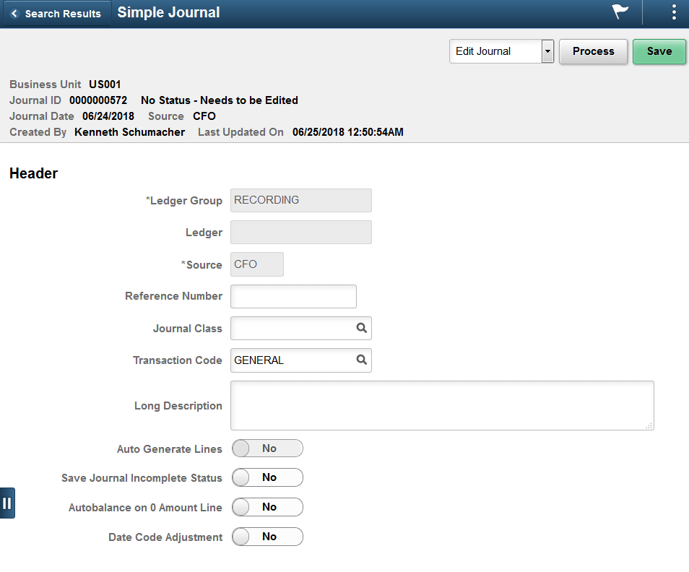Open the Edit Journal dropdown
This screenshot has width=689, height=572.
pos(501,51)
